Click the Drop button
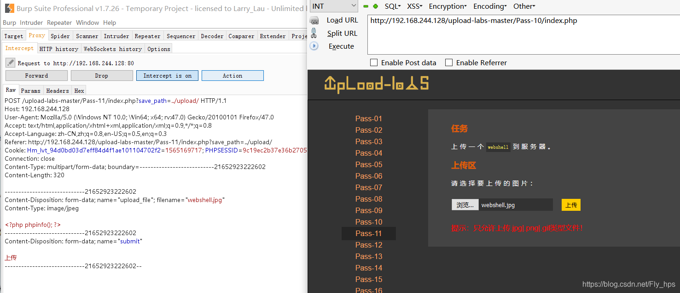The height and width of the screenshot is (293, 680). tap(102, 76)
